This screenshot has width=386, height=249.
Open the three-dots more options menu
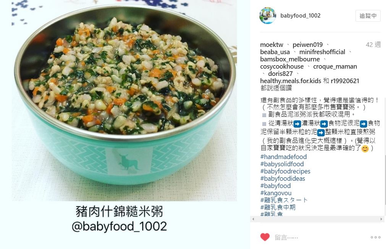pyautogui.click(x=375, y=237)
